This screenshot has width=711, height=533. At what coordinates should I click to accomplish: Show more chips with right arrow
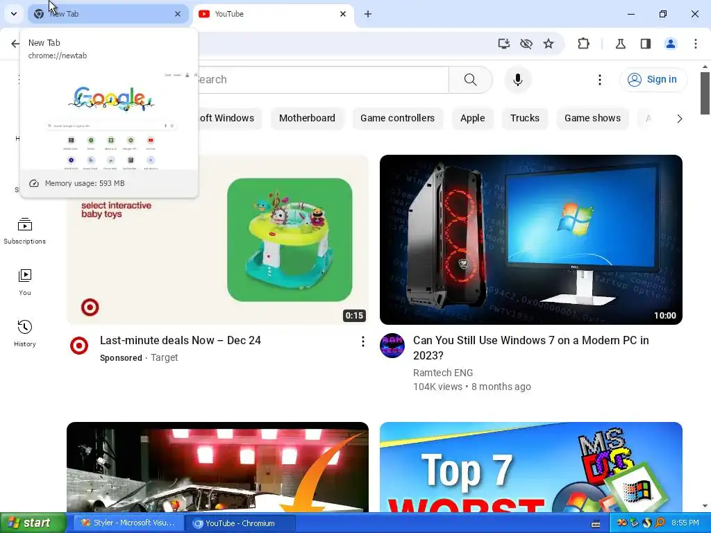click(x=679, y=119)
